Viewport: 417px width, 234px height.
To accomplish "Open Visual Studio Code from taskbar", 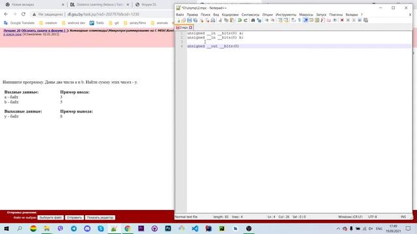I will tap(195, 228).
